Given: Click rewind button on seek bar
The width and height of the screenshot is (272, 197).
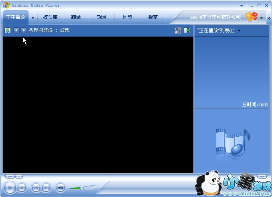Looking at the screenshot, I should [x=10, y=176].
